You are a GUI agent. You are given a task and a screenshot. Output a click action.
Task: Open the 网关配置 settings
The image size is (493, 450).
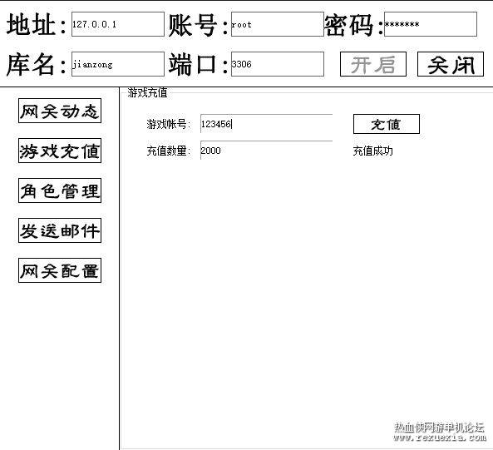click(x=60, y=270)
